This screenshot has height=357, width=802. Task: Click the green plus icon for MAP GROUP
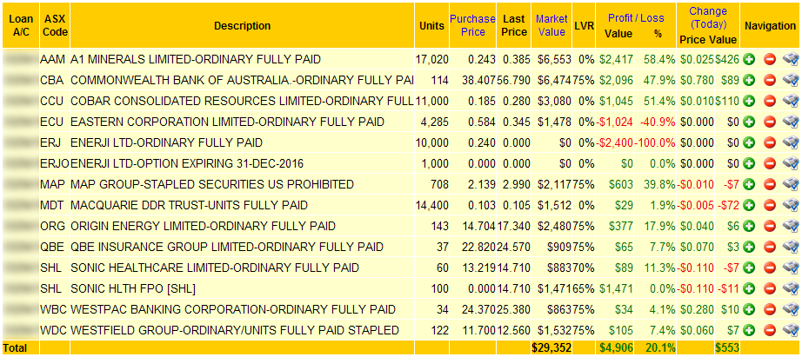[x=750, y=184]
